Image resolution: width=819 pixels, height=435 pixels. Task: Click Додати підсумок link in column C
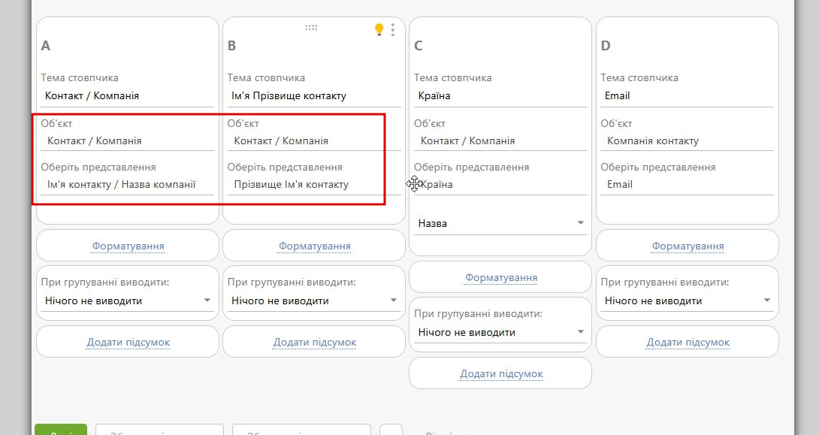501,373
